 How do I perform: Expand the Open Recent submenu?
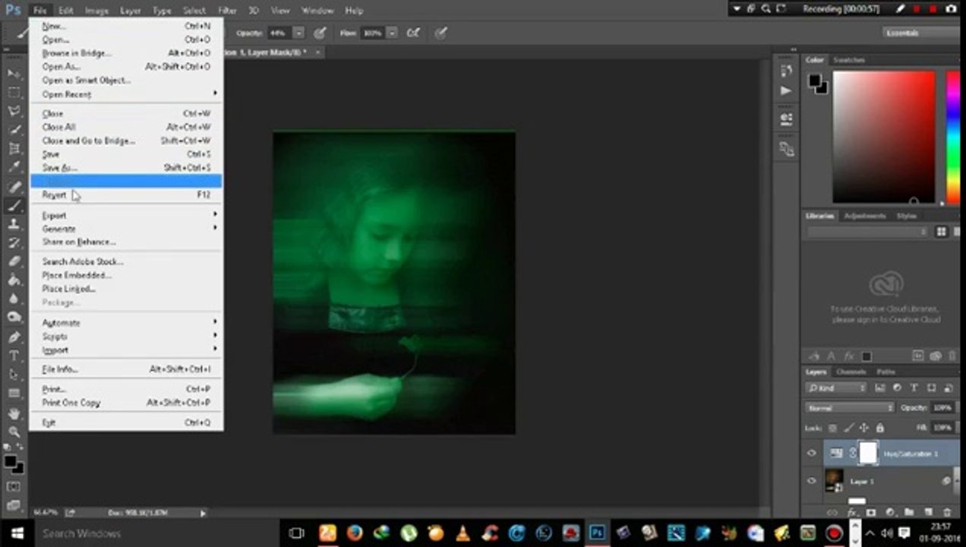point(126,94)
